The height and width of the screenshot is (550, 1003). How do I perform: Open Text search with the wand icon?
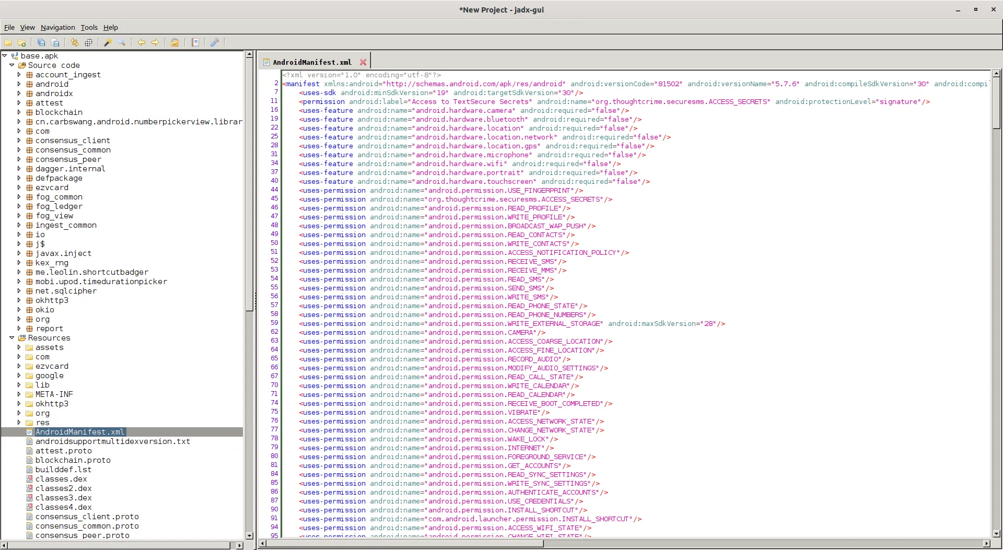[108, 43]
